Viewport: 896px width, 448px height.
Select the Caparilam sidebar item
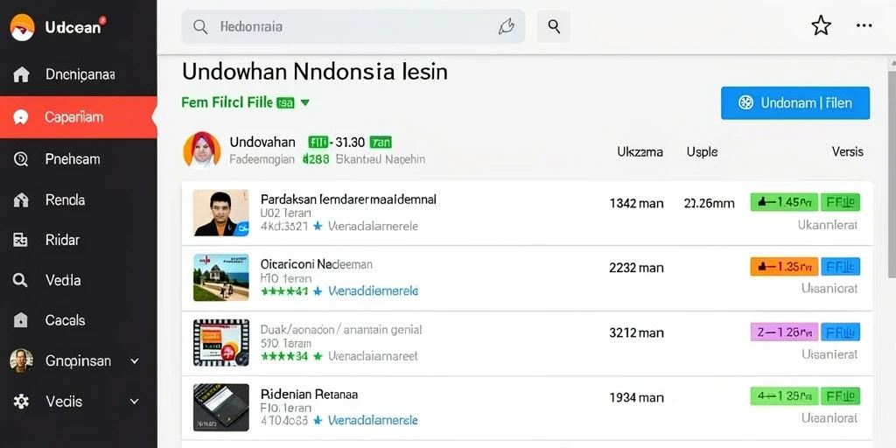point(78,117)
